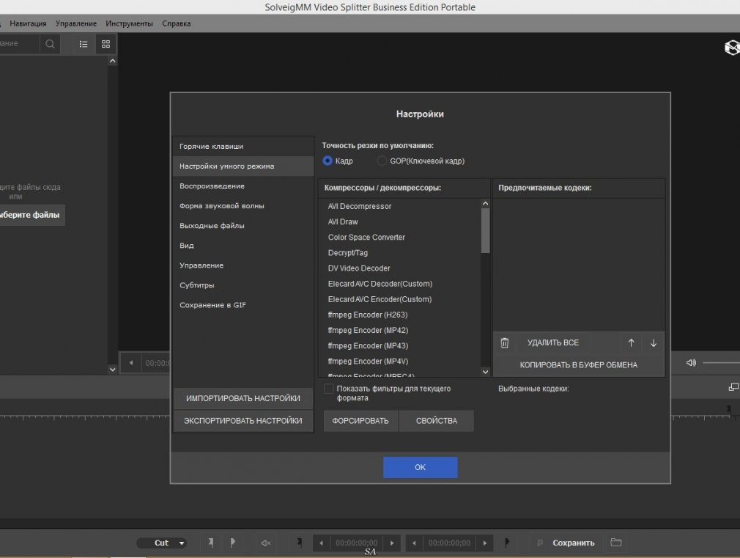Step second timecode backward with left arrow

[414, 543]
